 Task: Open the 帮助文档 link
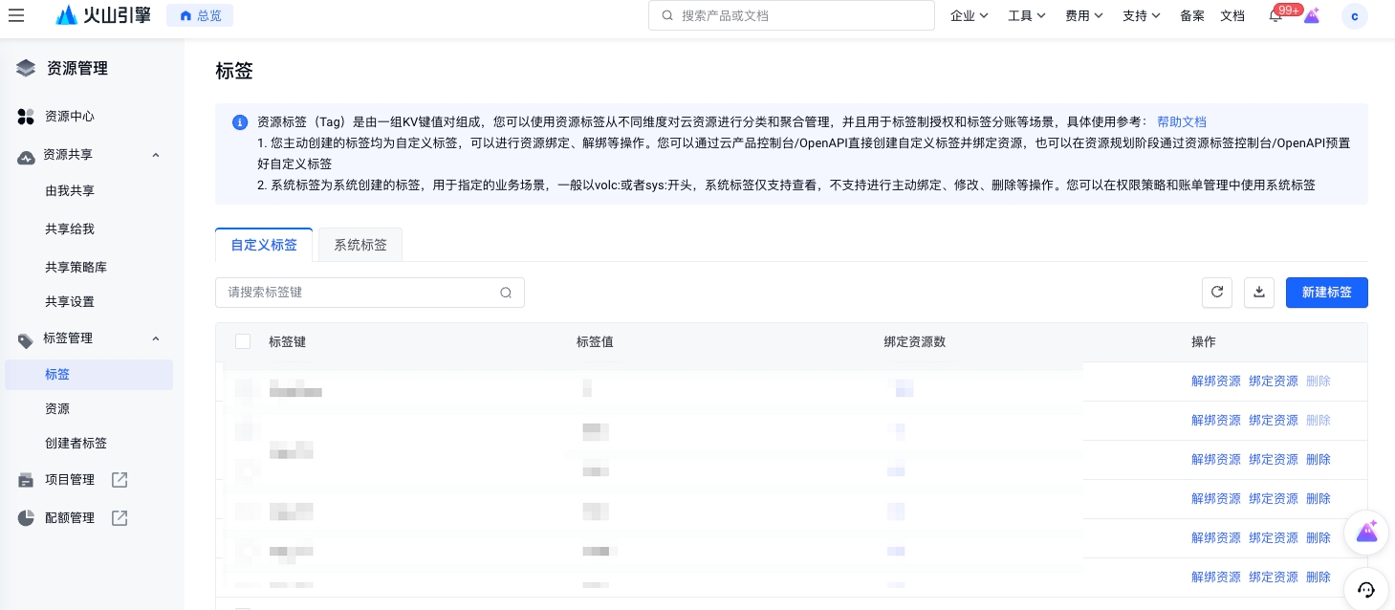[x=1182, y=122]
